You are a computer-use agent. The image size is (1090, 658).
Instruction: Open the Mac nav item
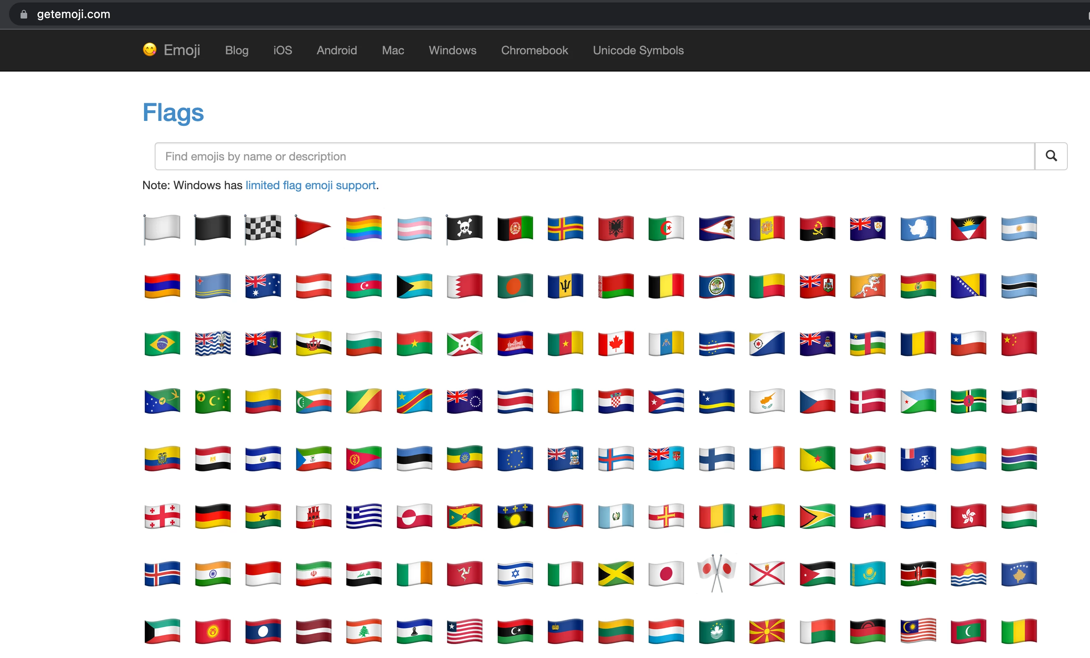coord(393,51)
